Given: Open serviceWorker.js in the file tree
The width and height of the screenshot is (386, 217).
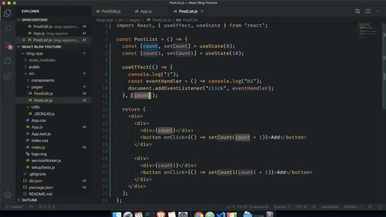Looking at the screenshot, I should click(x=46, y=161).
